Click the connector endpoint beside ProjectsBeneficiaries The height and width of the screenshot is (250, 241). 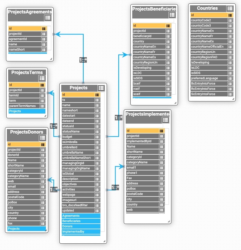[x=130, y=55]
